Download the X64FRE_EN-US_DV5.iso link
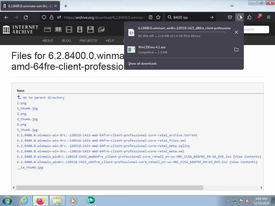 point(124,157)
